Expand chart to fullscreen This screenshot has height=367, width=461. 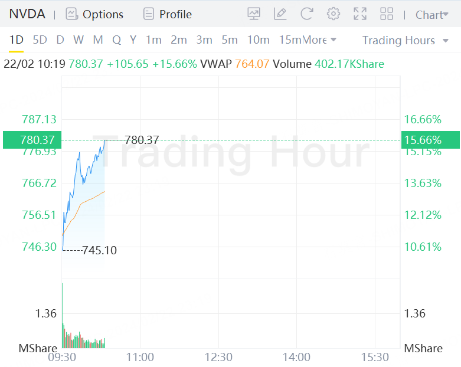tap(360, 14)
